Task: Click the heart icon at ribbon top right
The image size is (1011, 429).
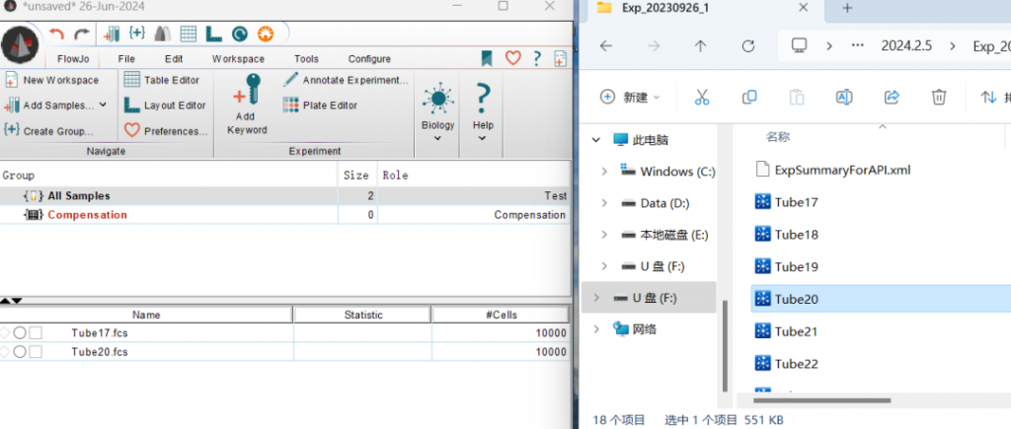Action: tap(512, 58)
